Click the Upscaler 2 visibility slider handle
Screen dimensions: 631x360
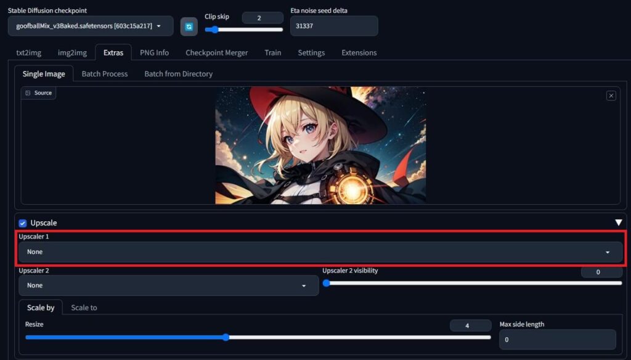pyautogui.click(x=327, y=283)
